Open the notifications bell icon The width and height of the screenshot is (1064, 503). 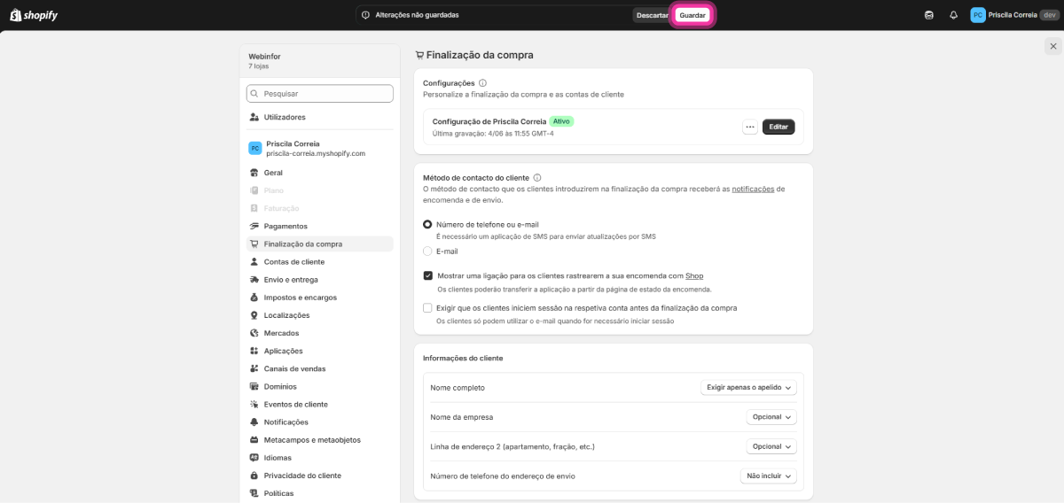click(x=953, y=15)
